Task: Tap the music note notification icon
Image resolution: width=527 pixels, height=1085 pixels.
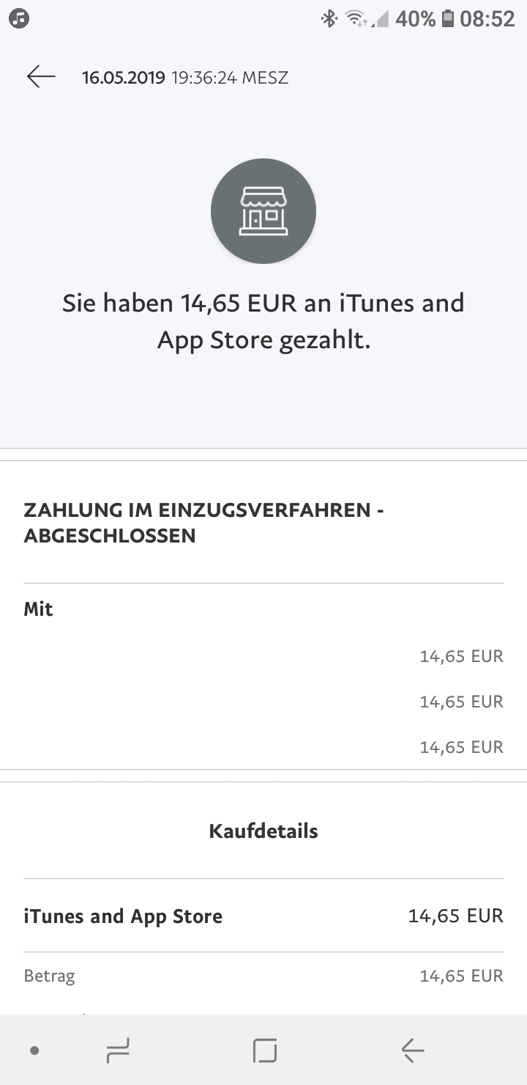Action: [19, 18]
